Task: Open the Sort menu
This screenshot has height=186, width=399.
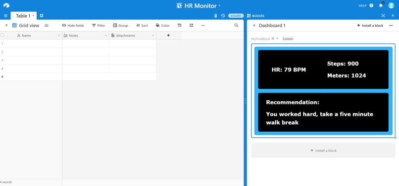Action: (142, 25)
